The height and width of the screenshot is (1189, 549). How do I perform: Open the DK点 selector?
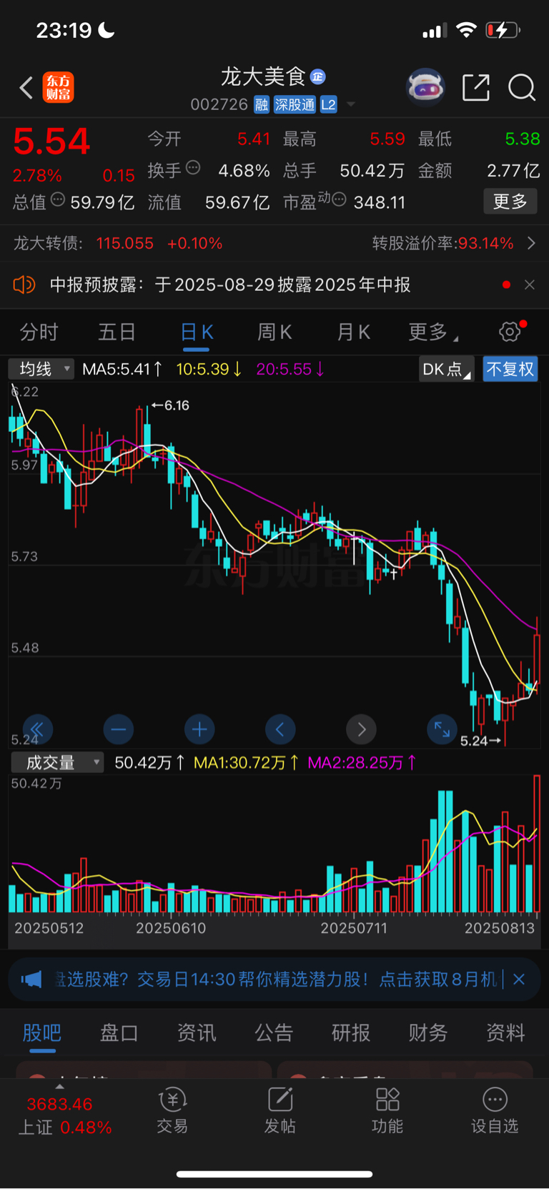point(447,369)
